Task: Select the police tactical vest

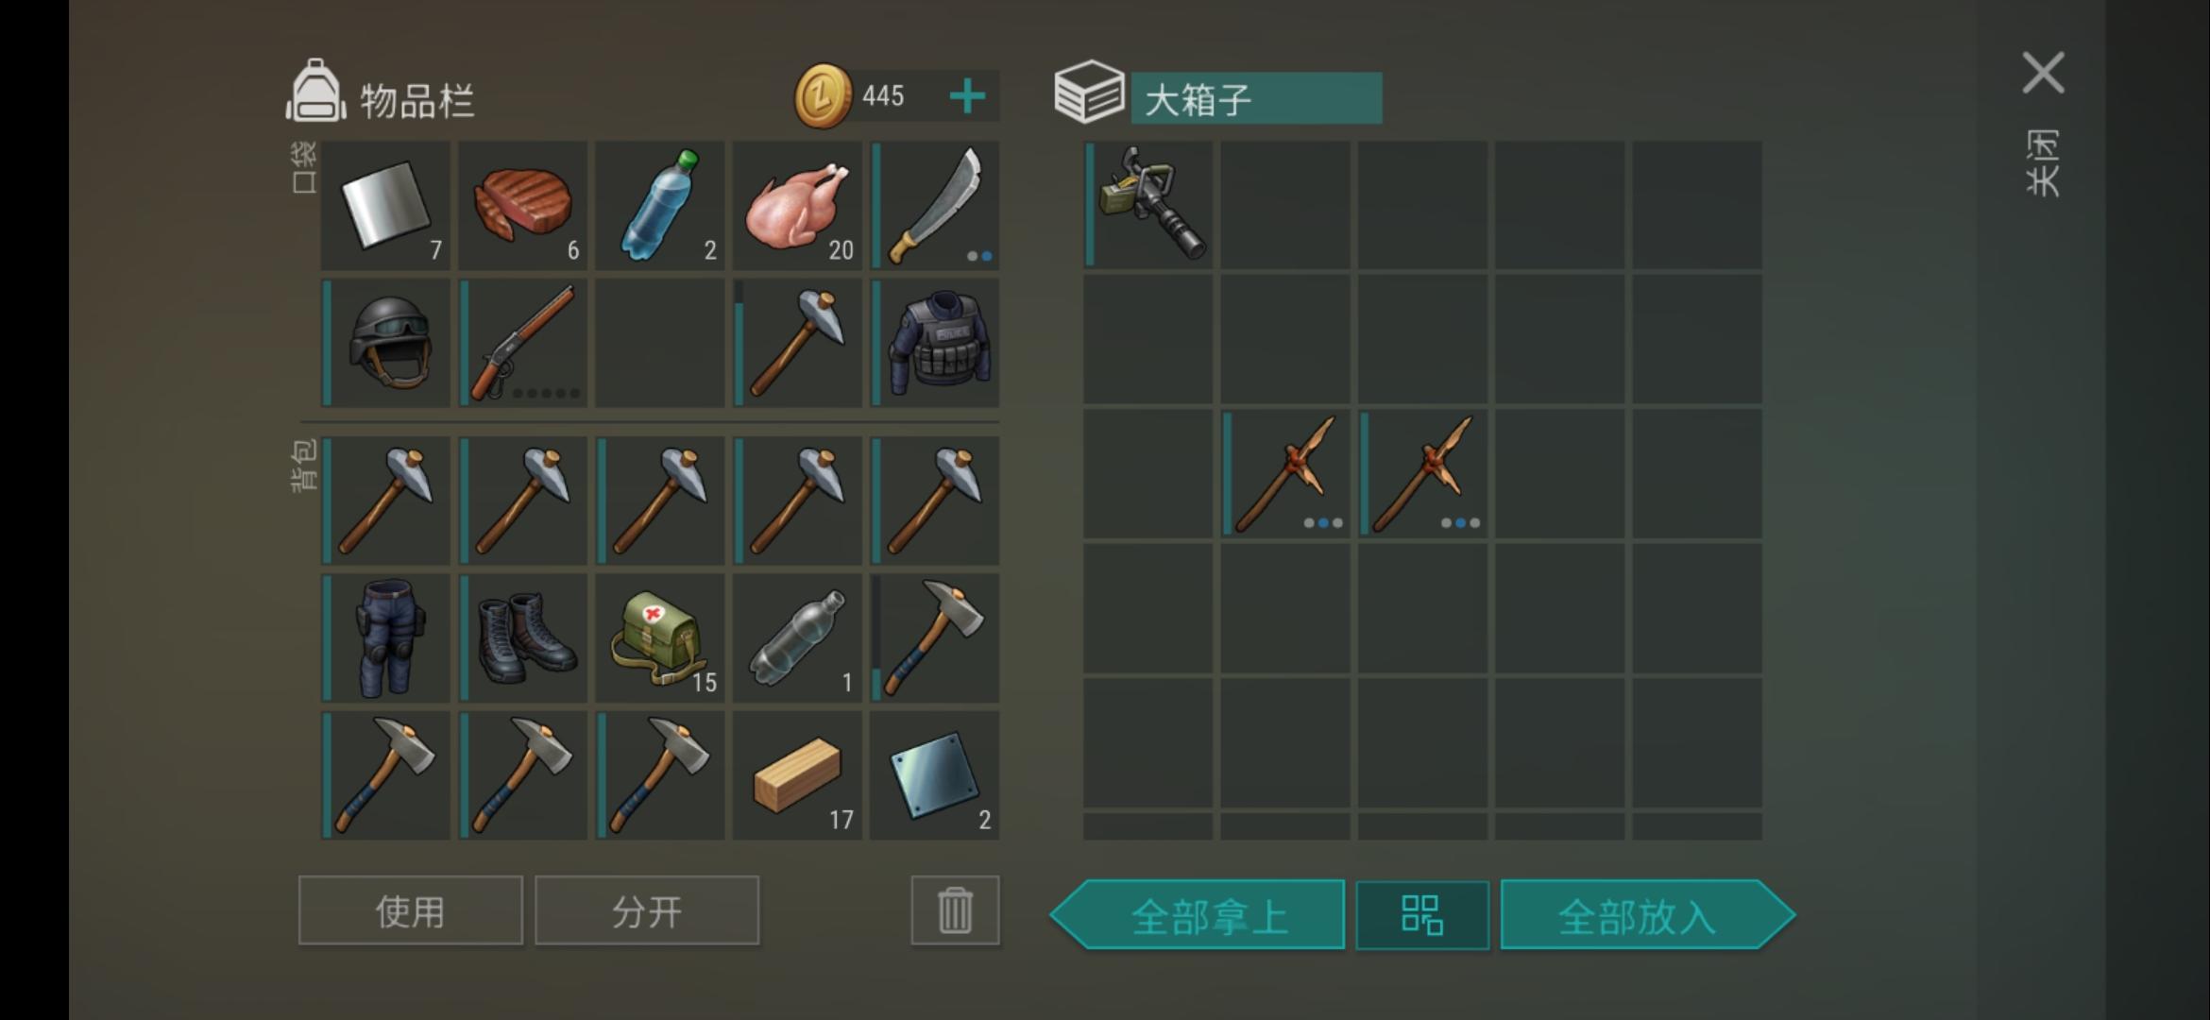Action: (935, 343)
